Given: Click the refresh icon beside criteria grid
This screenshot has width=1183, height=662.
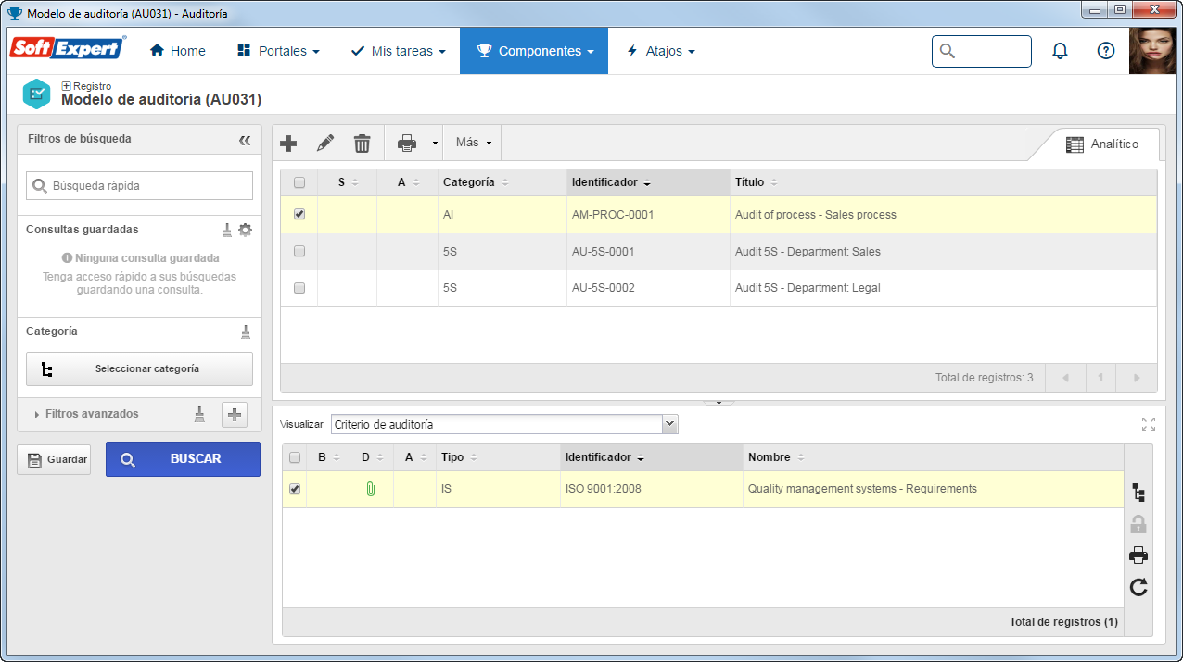Looking at the screenshot, I should (x=1138, y=587).
